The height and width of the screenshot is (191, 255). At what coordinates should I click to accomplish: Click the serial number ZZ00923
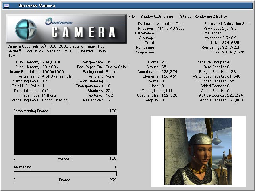point(35,51)
